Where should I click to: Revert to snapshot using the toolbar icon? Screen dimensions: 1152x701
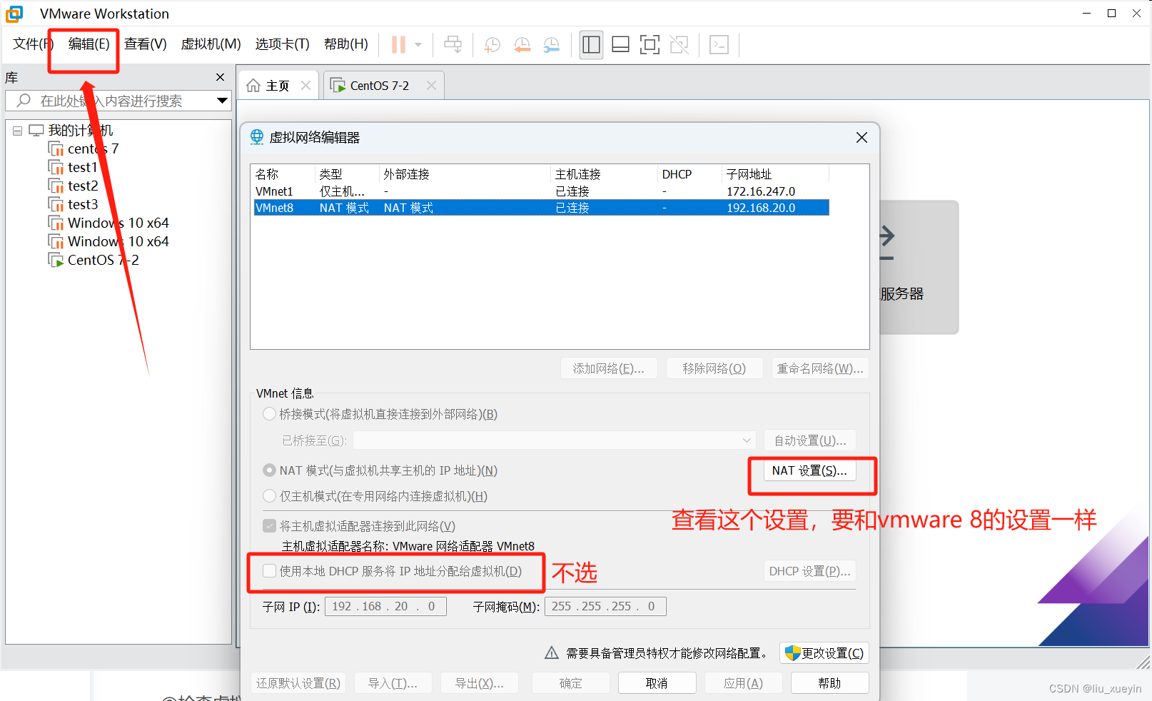pyautogui.click(x=522, y=45)
